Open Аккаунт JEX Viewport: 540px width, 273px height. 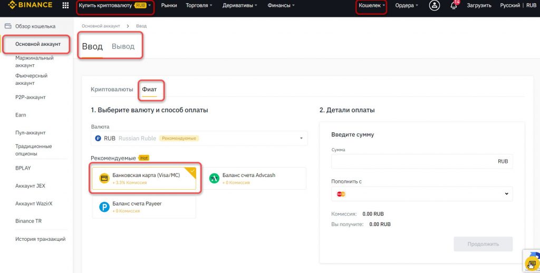pyautogui.click(x=30, y=186)
